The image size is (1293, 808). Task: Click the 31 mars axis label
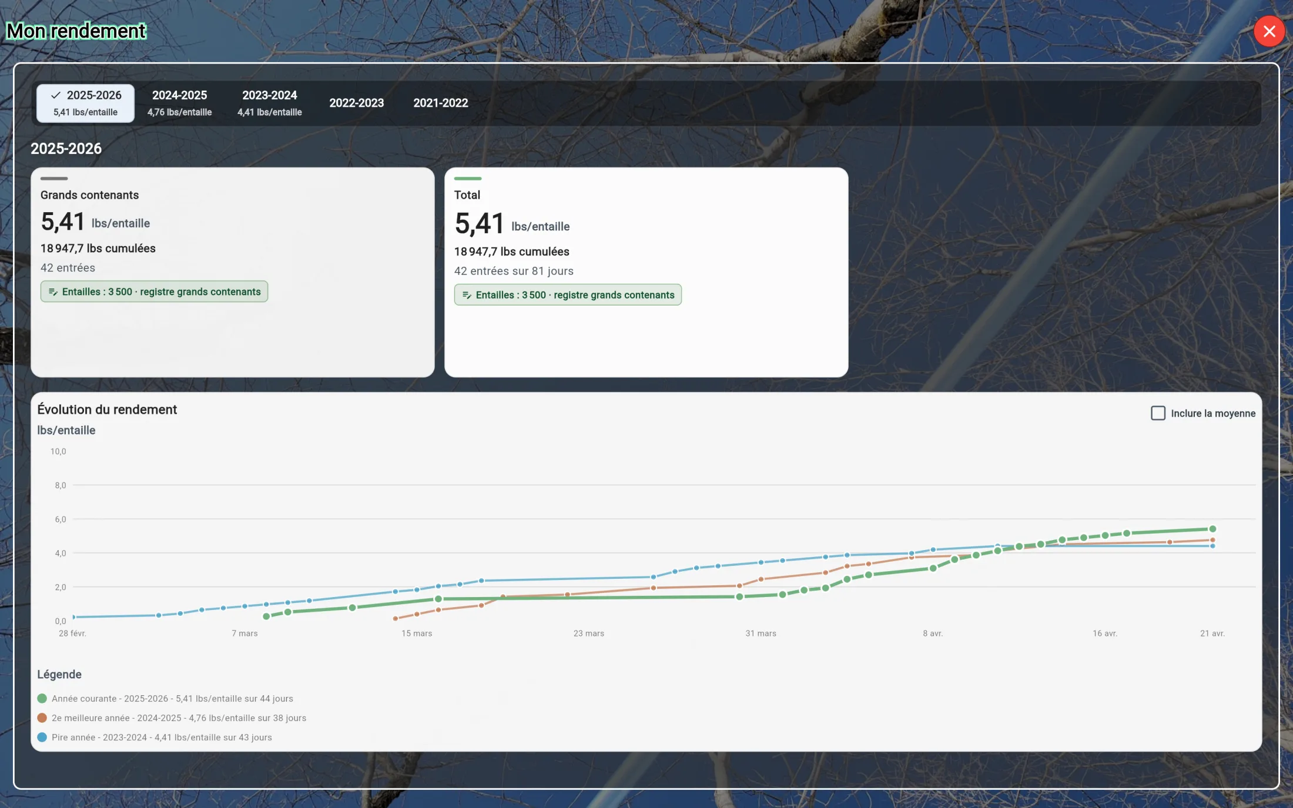click(x=761, y=633)
